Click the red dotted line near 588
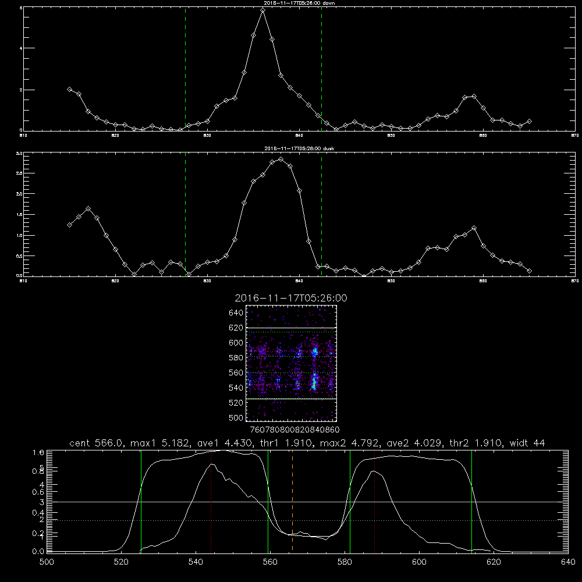 coord(374,501)
